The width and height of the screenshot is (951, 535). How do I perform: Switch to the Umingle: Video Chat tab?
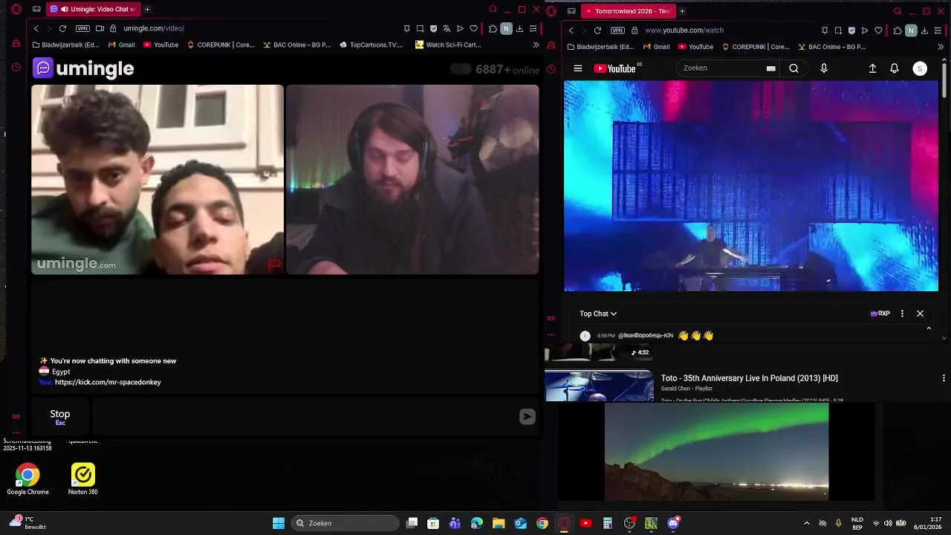click(x=92, y=10)
